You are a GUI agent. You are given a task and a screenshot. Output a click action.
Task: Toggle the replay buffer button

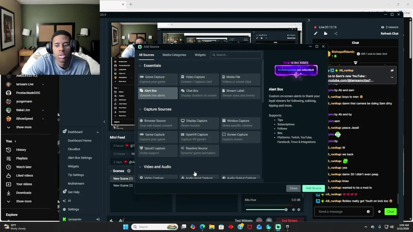coord(269,221)
